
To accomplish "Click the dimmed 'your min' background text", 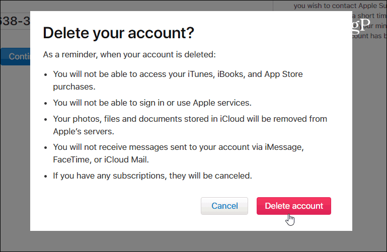I will click(374, 26).
